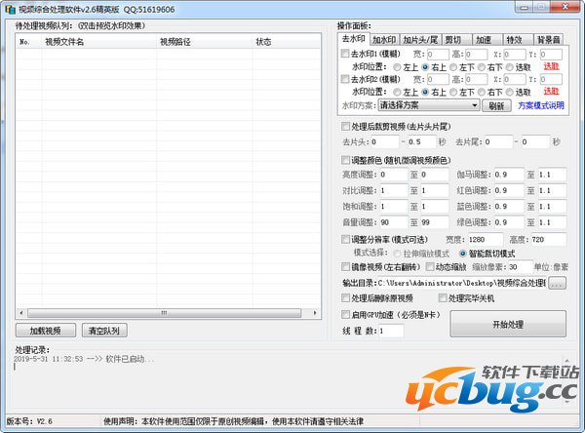This screenshot has width=585, height=433.
Task: Click the queue scrollbar right arrow
Action: (315, 313)
